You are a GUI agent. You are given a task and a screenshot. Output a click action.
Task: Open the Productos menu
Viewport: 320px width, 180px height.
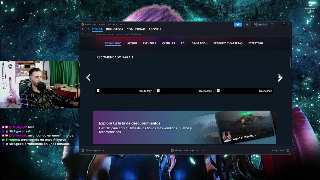(x=112, y=24)
